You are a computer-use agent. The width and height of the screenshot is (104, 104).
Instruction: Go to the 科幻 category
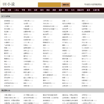pos(29,10)
